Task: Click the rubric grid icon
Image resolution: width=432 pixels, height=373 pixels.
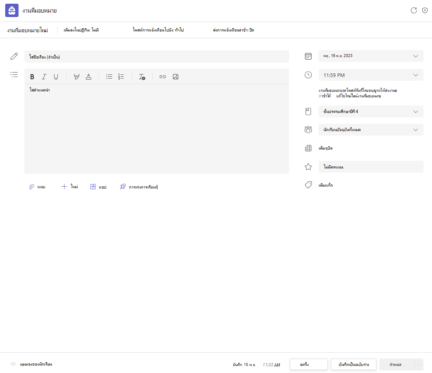Action: (308, 148)
